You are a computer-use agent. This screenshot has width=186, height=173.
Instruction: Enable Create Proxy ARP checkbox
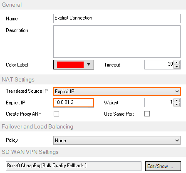[x=56, y=114]
